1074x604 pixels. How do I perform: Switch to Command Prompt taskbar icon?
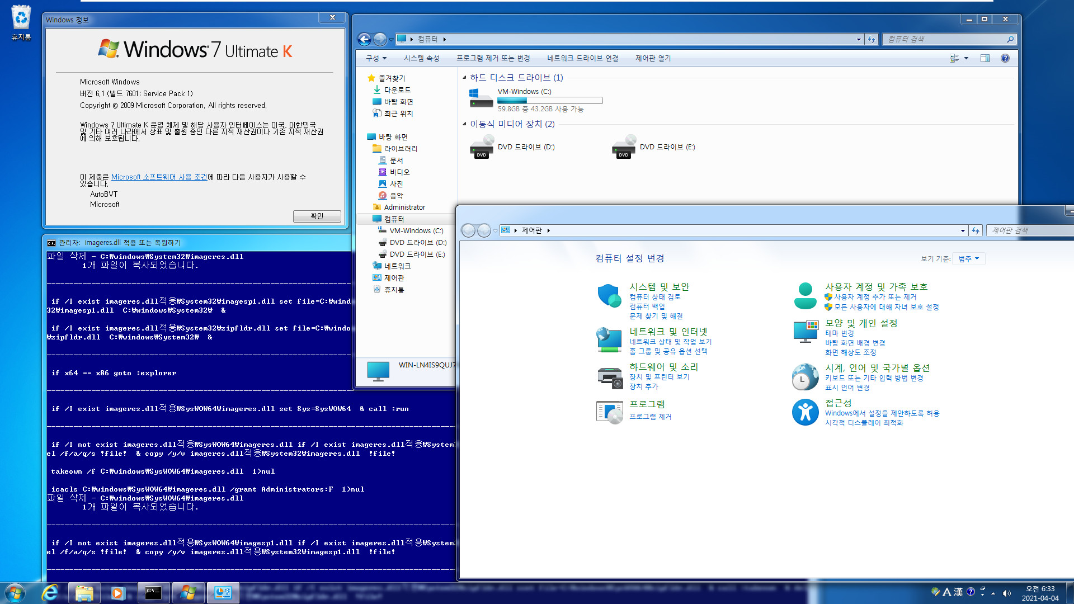pyautogui.click(x=153, y=593)
